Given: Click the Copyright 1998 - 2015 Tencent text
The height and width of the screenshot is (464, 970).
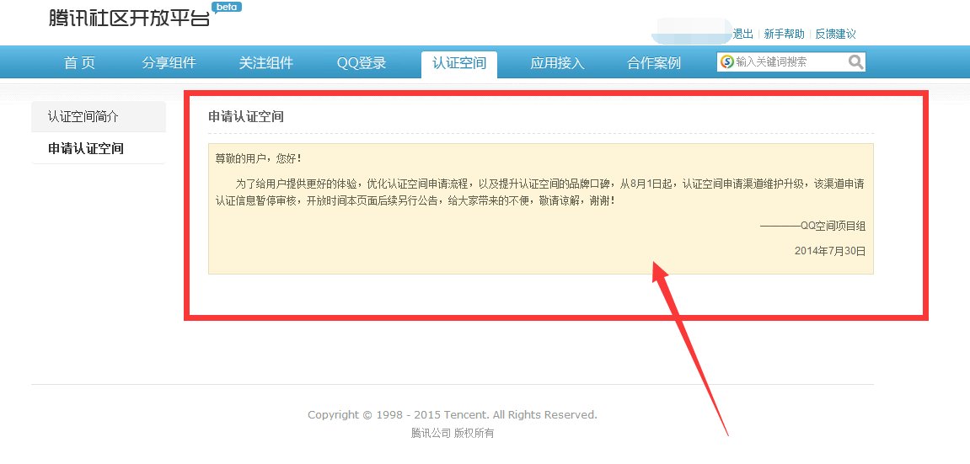Looking at the screenshot, I should pyautogui.click(x=453, y=414).
